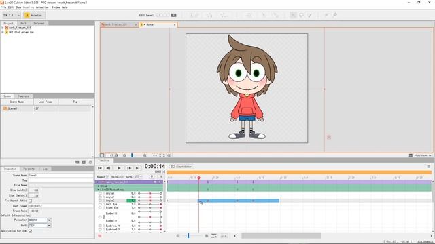This screenshot has height=244, width=435.
Task: Click the duplicate scene icon
Action: click(x=84, y=162)
